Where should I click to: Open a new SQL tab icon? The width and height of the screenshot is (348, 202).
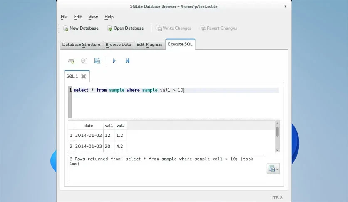pyautogui.click(x=71, y=61)
